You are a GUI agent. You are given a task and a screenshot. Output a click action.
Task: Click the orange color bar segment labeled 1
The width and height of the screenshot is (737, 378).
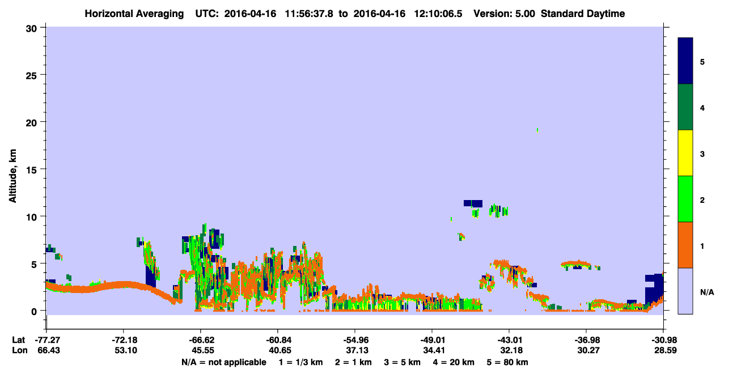click(x=685, y=245)
